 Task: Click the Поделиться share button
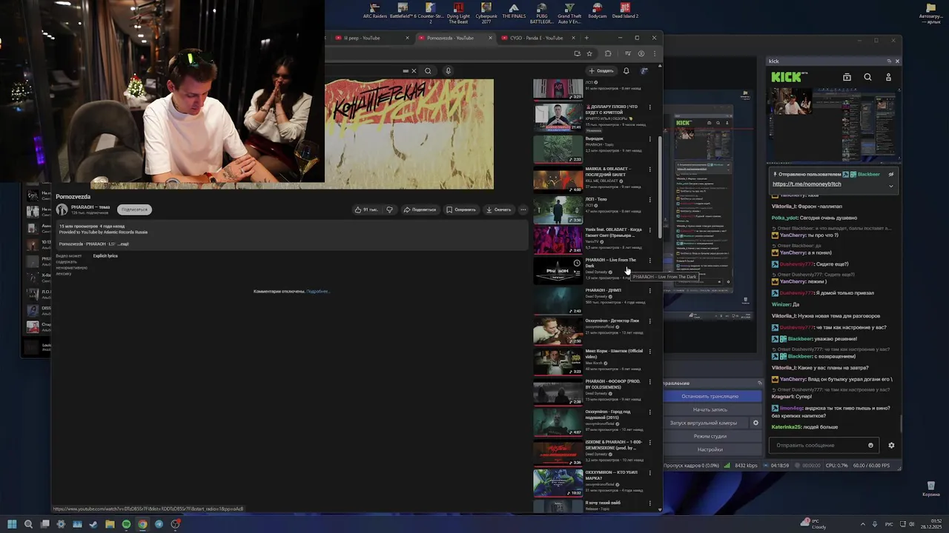(x=420, y=209)
